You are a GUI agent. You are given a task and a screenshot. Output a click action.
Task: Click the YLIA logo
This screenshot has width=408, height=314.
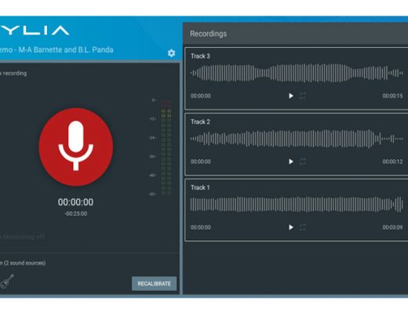[x=35, y=31]
